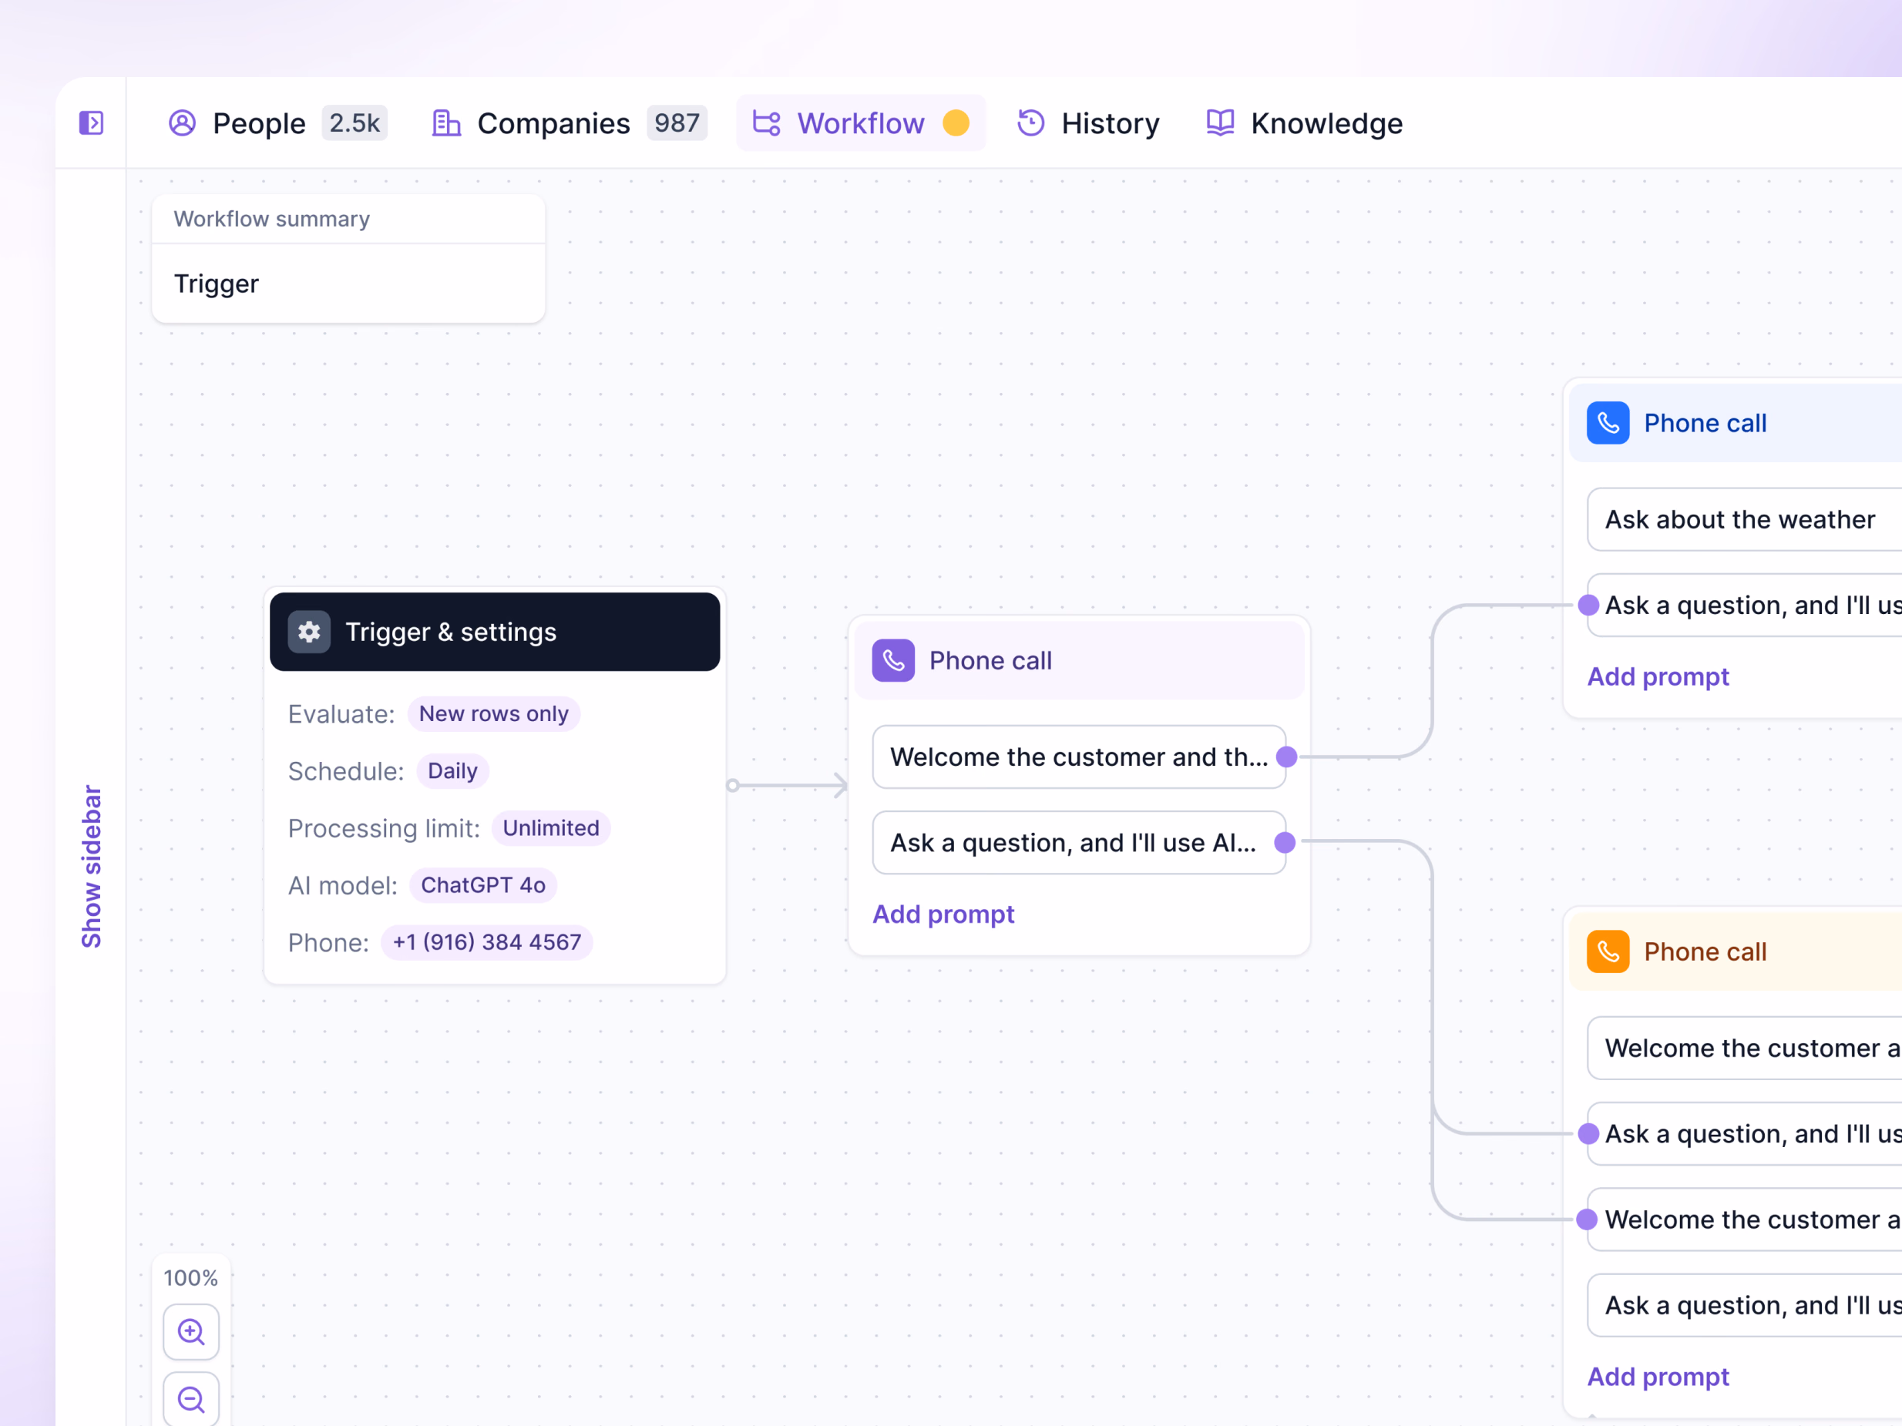
Task: Add prompt to purple Phone call
Action: point(943,914)
